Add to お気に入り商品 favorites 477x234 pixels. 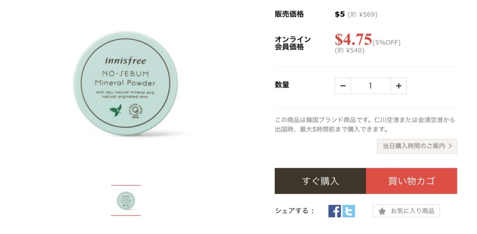(406, 211)
